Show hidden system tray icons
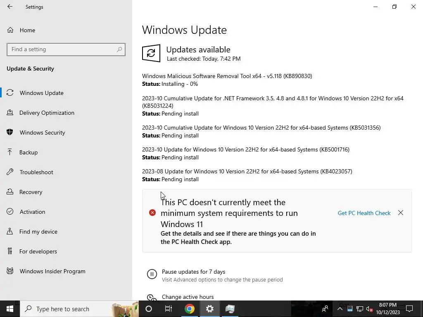This screenshot has width=423, height=317. (340, 309)
